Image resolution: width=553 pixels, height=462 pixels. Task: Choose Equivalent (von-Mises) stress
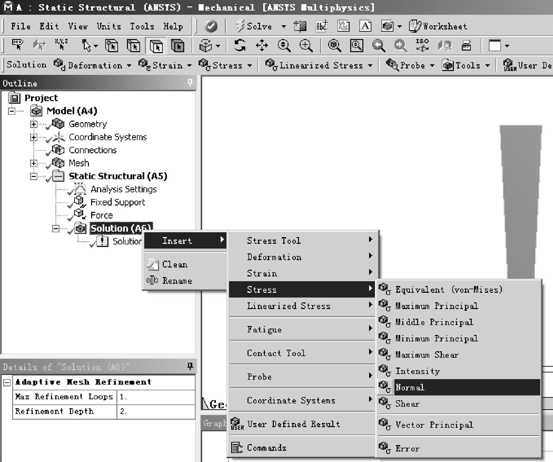click(459, 289)
